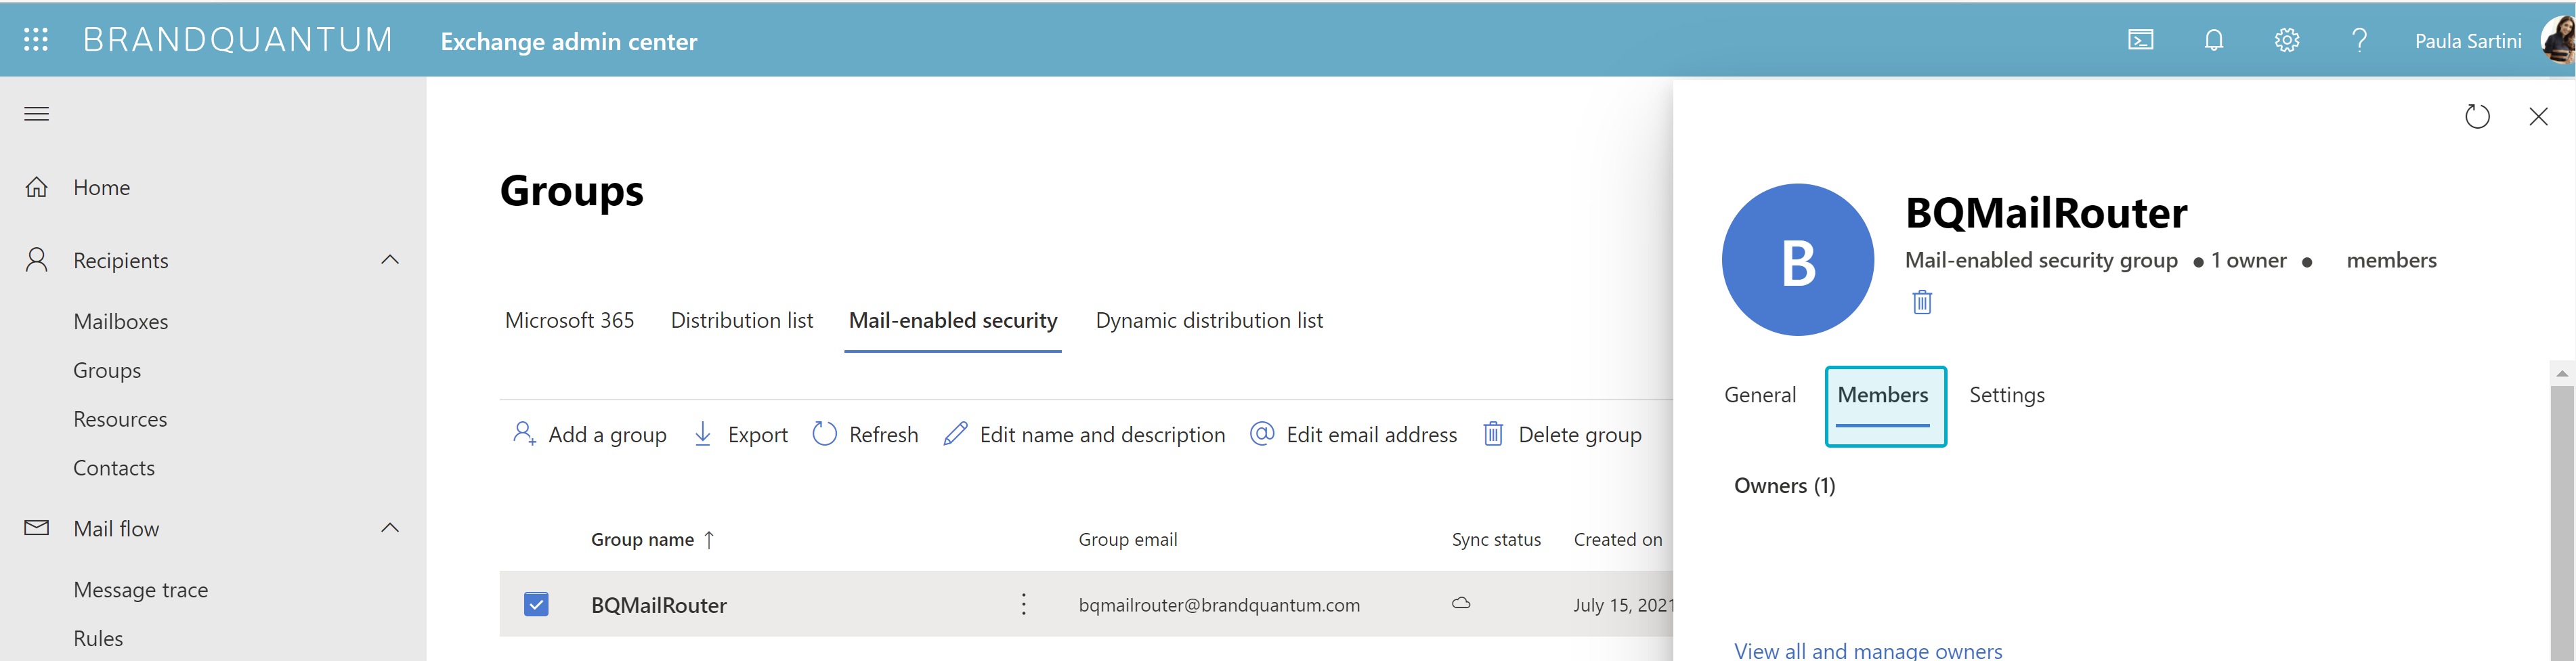Open Paula Sartini's profile avatar

coord(2558,40)
